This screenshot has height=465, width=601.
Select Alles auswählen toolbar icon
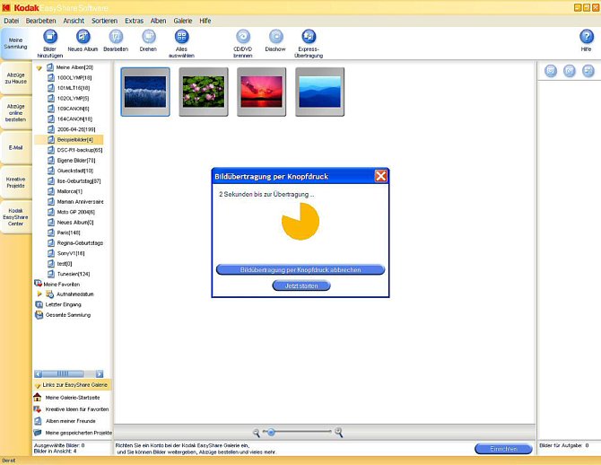tap(182, 37)
